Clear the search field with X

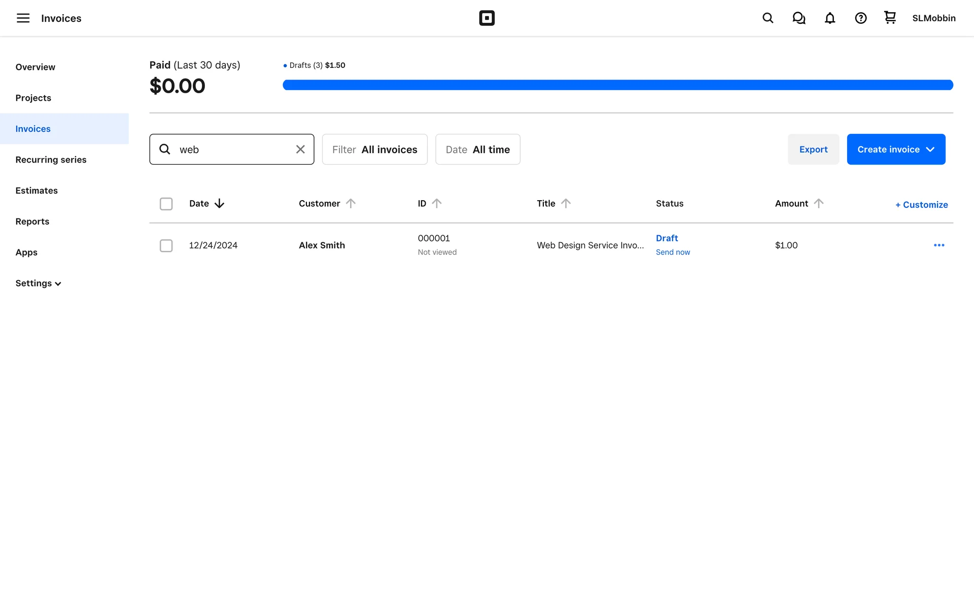pyautogui.click(x=300, y=149)
